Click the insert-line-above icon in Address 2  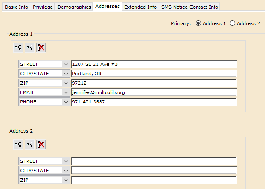click(18, 144)
